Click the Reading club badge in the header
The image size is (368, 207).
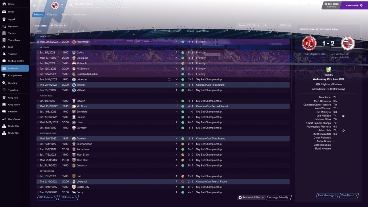[x=55, y=5]
